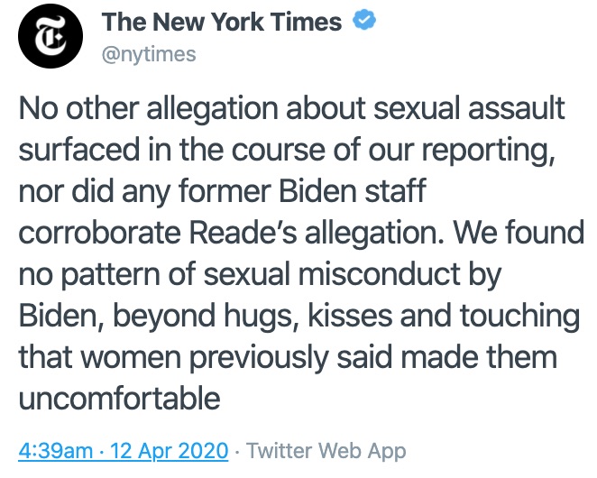Viewport: 597px width, 478px height.
Task: Click the @nytimes handle
Action: tap(149, 54)
